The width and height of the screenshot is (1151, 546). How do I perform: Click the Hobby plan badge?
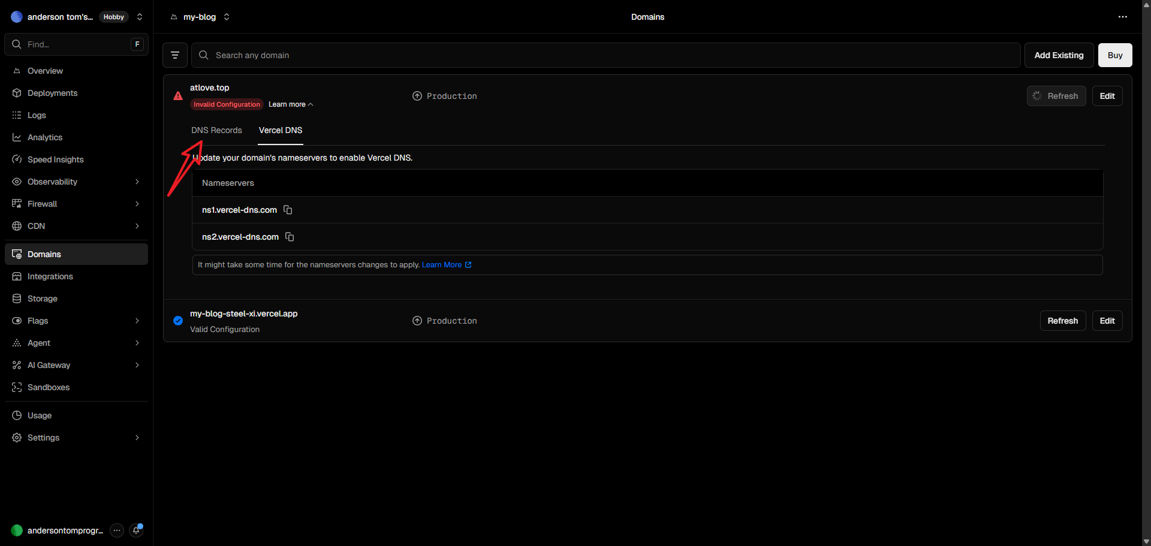[x=114, y=17]
